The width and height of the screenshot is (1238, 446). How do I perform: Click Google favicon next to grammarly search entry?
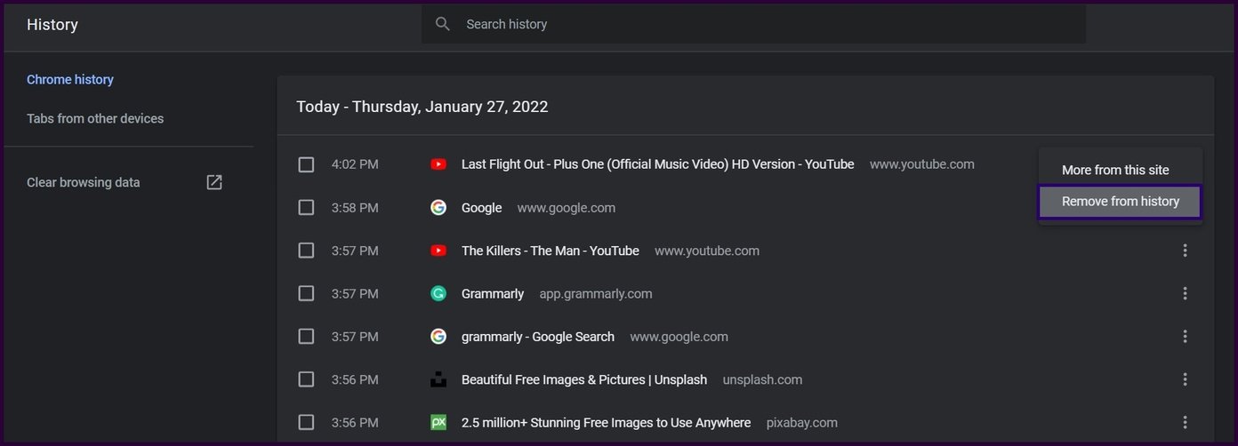pos(438,337)
